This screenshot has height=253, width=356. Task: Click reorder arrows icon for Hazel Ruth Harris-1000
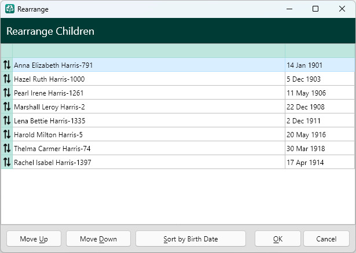(x=7, y=79)
